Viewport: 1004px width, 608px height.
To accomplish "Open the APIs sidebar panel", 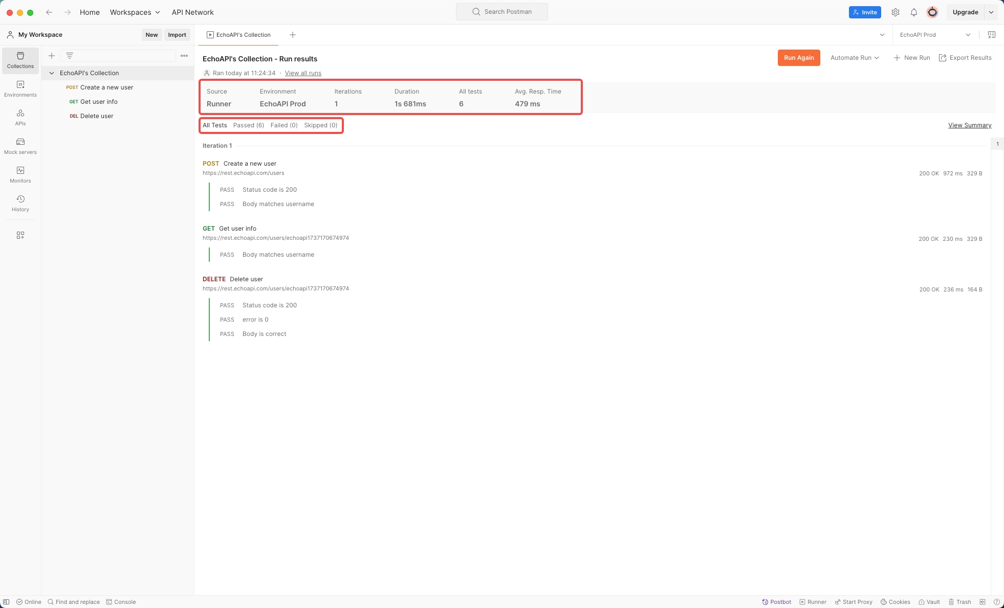I will tap(20, 118).
